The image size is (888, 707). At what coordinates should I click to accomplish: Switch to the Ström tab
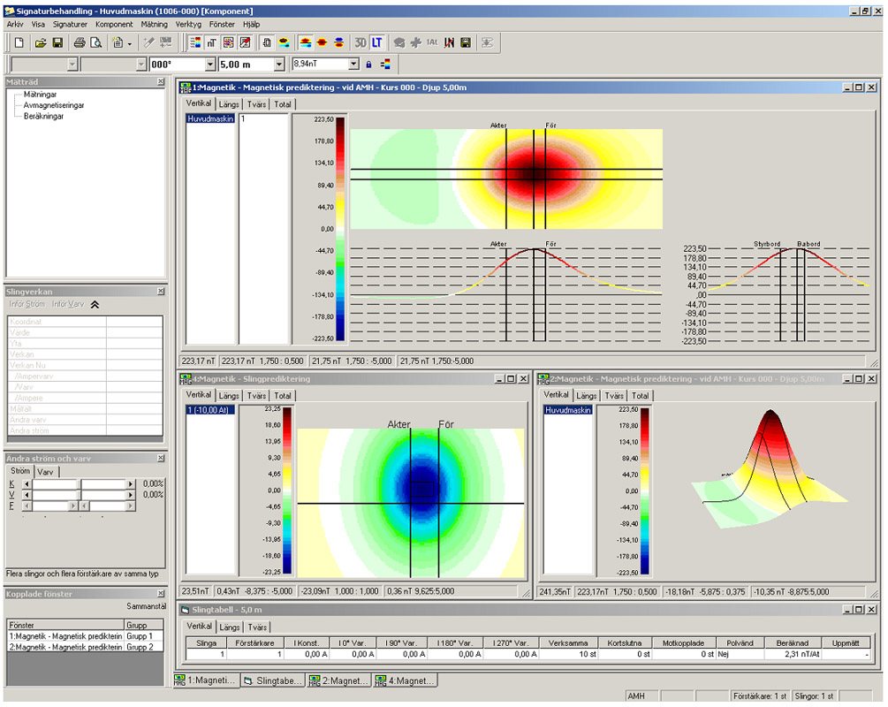[20, 471]
